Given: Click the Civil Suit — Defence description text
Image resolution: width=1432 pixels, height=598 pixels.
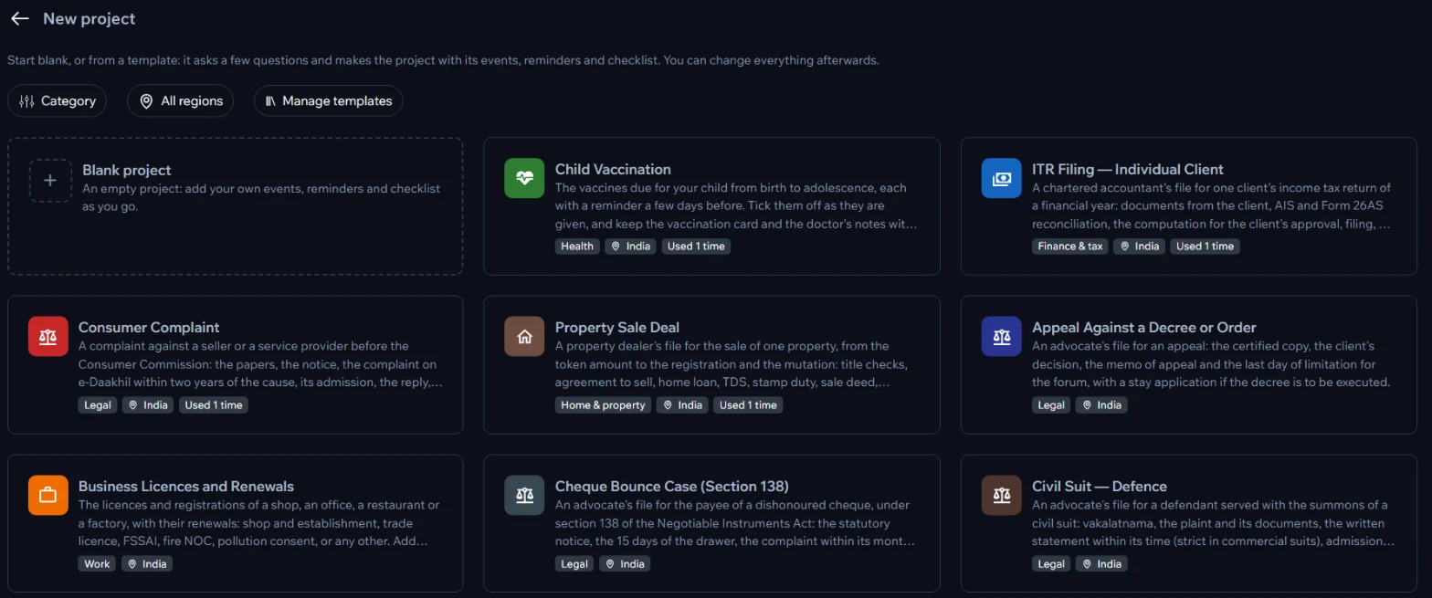Looking at the screenshot, I should click(1213, 522).
